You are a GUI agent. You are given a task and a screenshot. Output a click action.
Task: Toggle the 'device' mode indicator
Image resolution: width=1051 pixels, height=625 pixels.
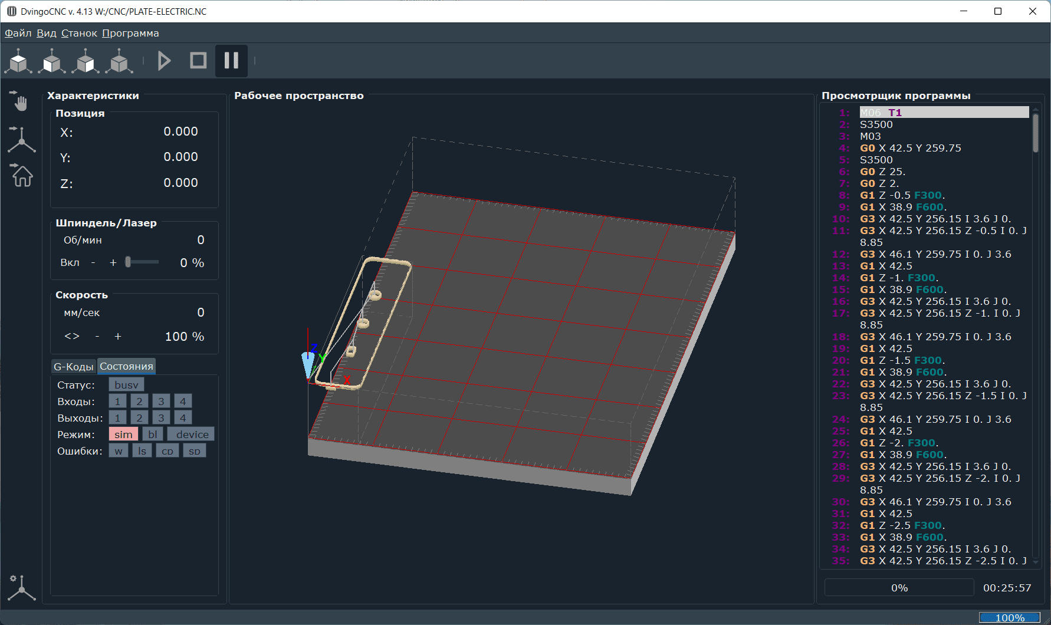[x=192, y=435]
